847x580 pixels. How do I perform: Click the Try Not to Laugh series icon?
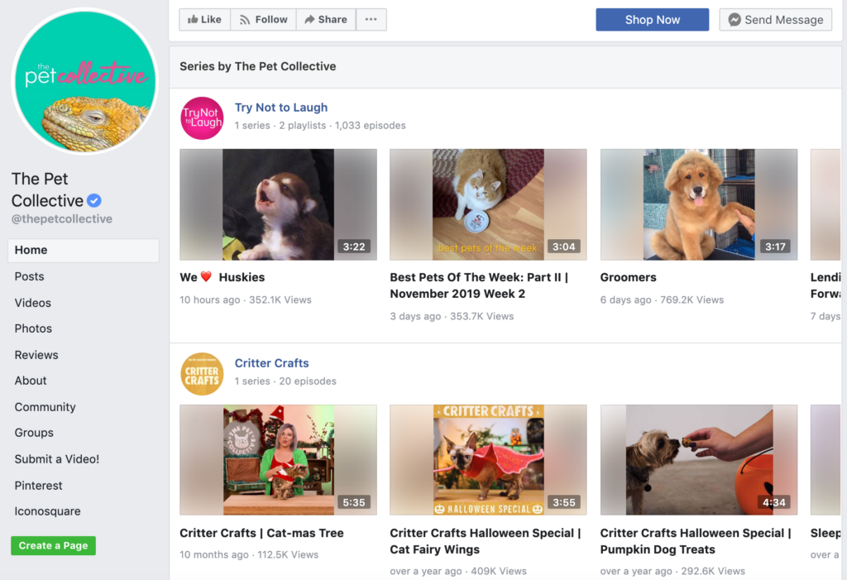point(202,117)
